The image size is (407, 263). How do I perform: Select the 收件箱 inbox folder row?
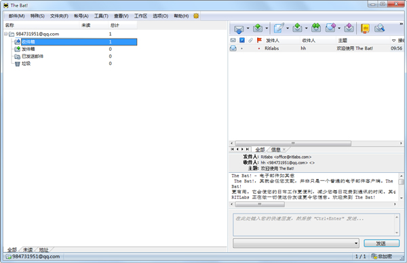pos(79,42)
